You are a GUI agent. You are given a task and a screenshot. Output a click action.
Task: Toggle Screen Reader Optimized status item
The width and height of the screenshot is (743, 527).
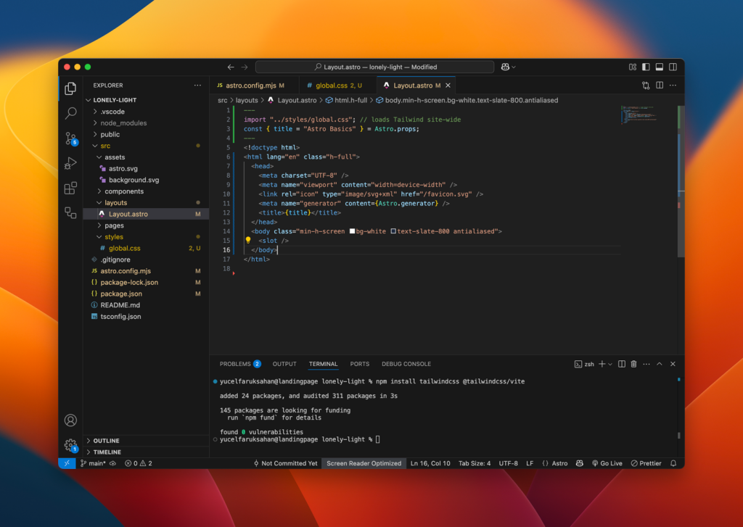[x=364, y=463]
